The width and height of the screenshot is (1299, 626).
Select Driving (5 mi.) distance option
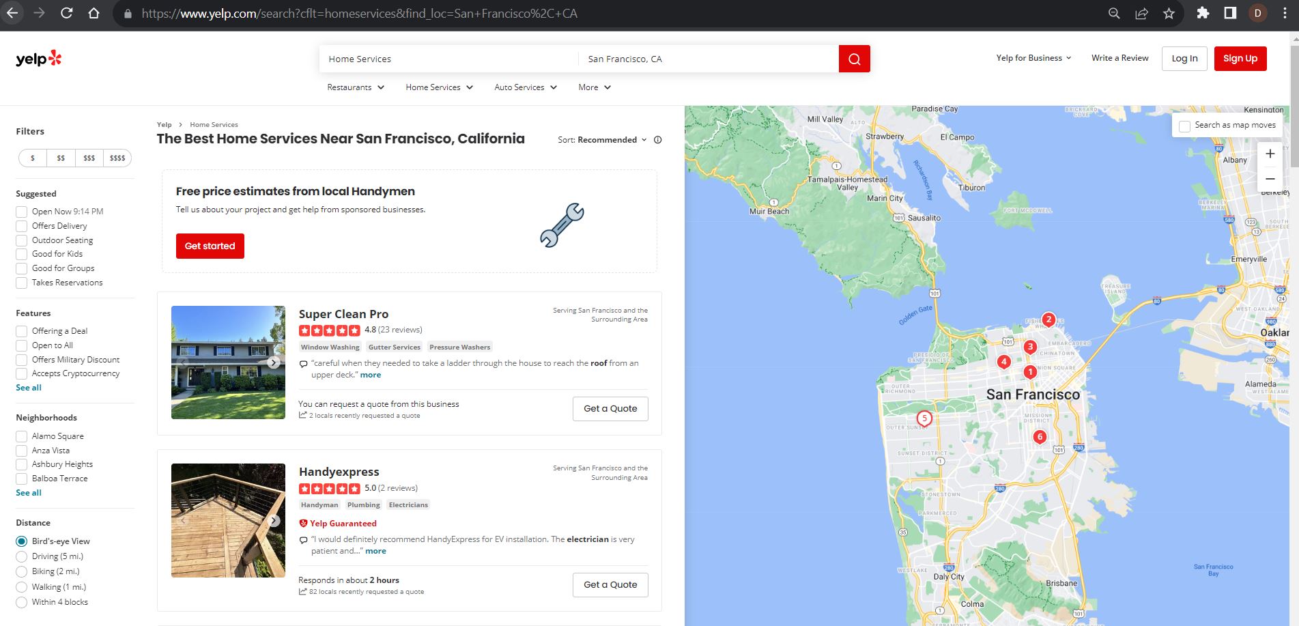22,556
